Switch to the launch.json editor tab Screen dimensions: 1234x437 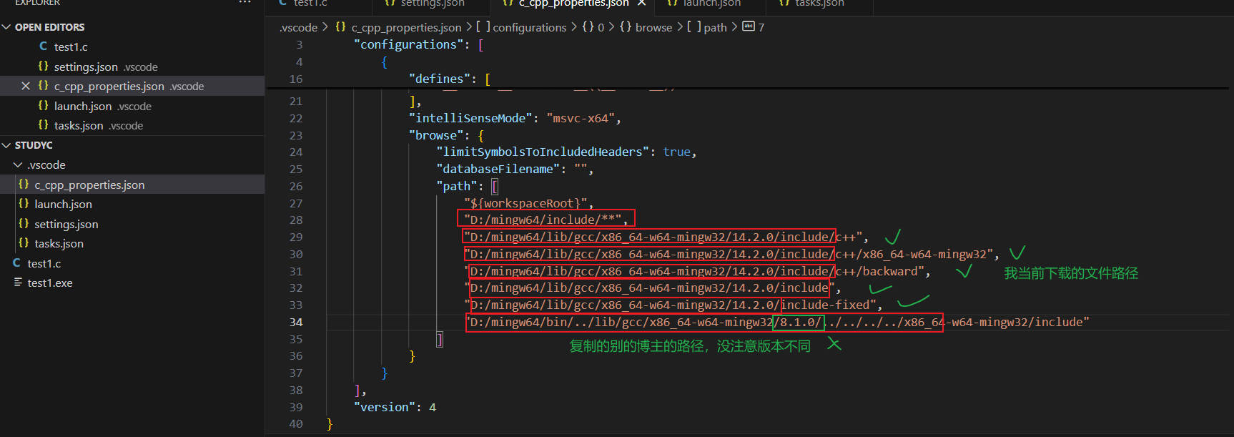711,4
